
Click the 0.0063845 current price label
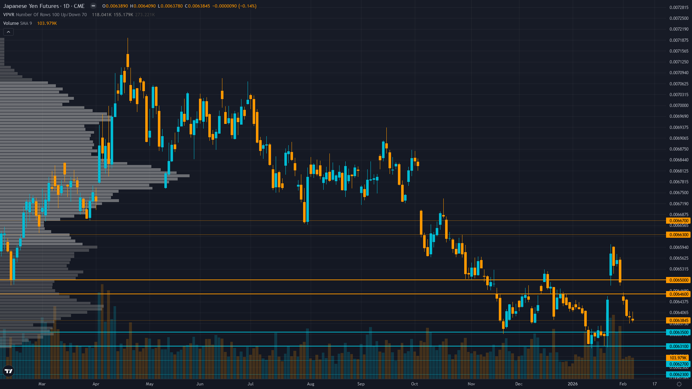pos(679,320)
